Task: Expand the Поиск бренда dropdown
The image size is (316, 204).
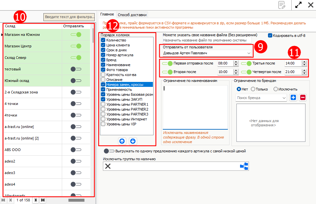Action: pyautogui.click(x=284, y=98)
